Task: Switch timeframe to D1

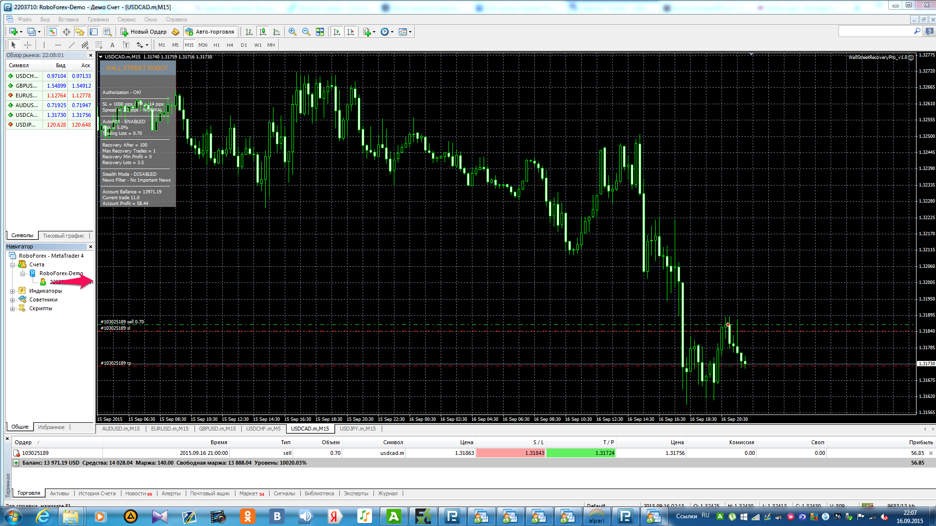Action: pos(244,45)
